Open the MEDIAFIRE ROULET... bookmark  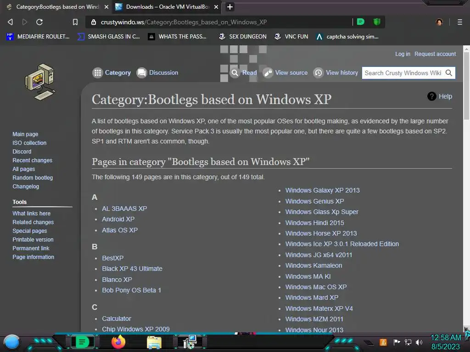coord(38,37)
